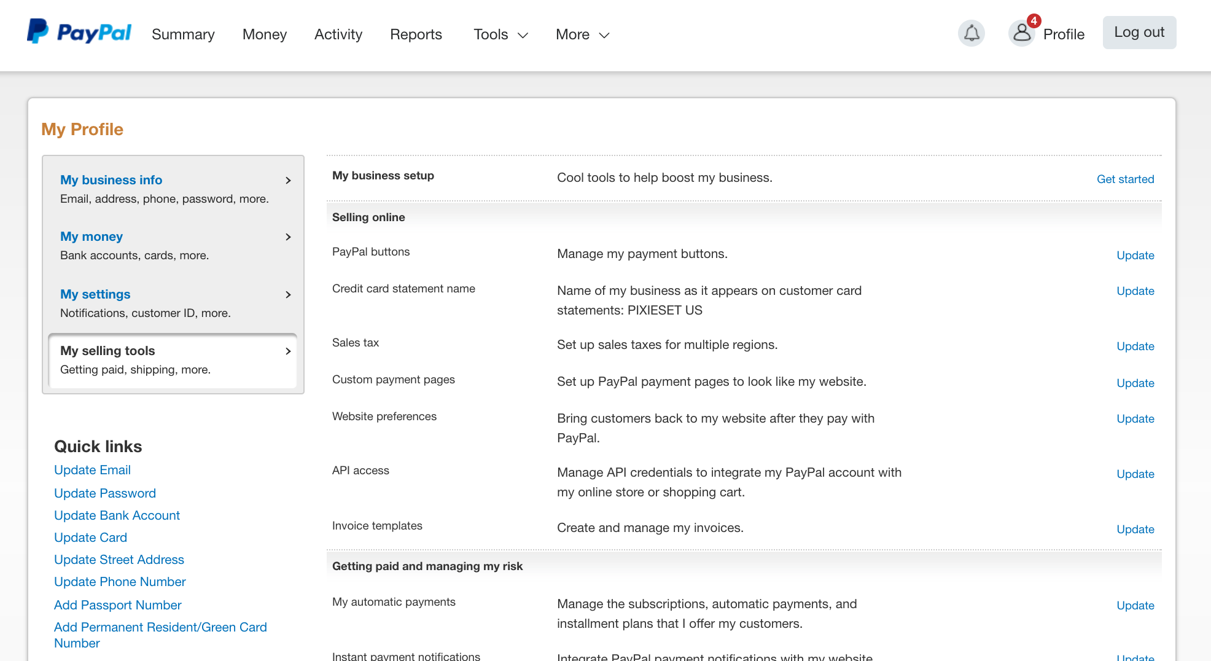
Task: Click the chevron beside My selling tools
Action: point(288,351)
